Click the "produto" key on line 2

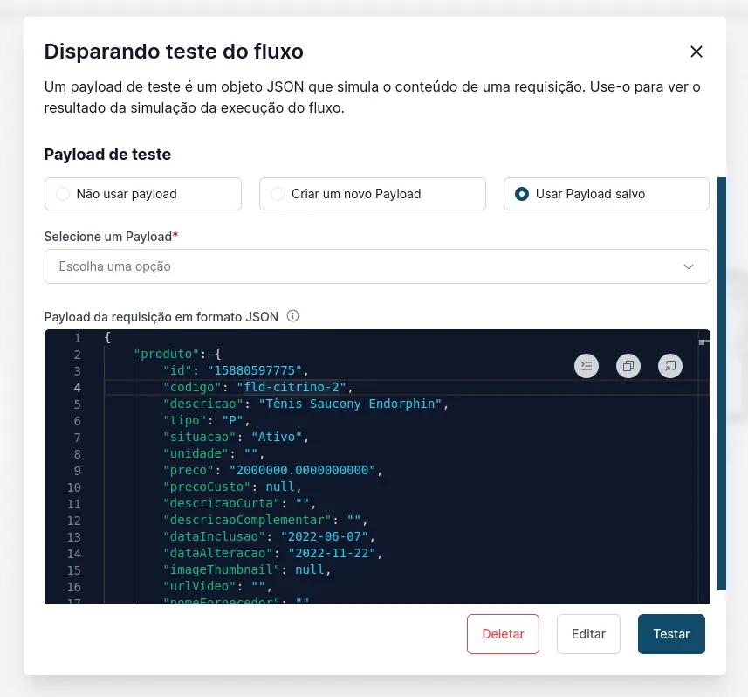point(166,355)
